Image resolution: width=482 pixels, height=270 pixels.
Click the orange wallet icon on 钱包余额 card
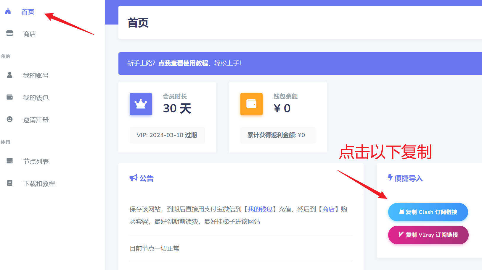tap(251, 104)
